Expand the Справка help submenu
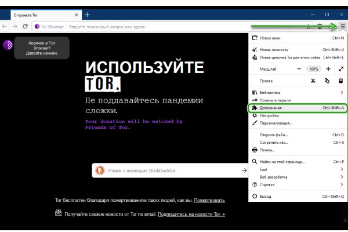This screenshot has height=232, width=348. [297, 184]
